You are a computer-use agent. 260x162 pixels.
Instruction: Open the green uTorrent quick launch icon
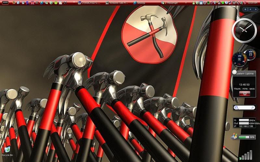tap(51, 3)
